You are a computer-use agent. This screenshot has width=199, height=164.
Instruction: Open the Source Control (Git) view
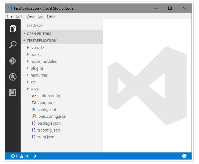click(x=13, y=61)
